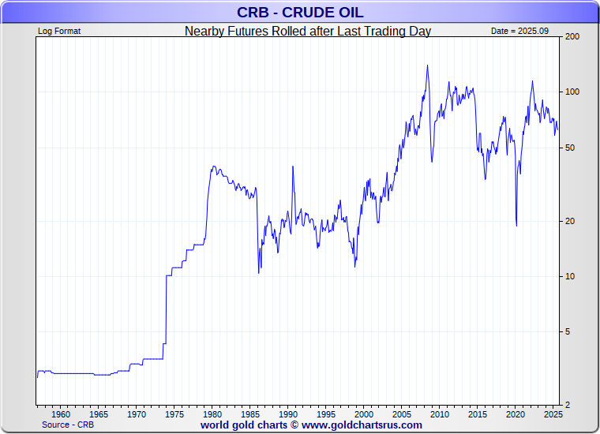The image size is (600, 434).
Task: Click the CRB - CRUDE OIL chart title
Action: (300, 13)
